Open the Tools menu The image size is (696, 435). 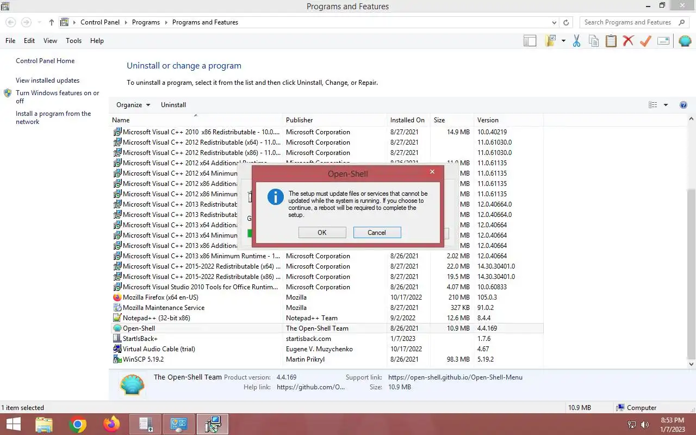[73, 41]
